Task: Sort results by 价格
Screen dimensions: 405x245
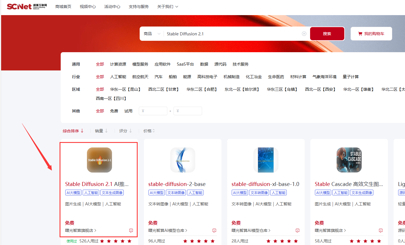Action: tap(149, 131)
